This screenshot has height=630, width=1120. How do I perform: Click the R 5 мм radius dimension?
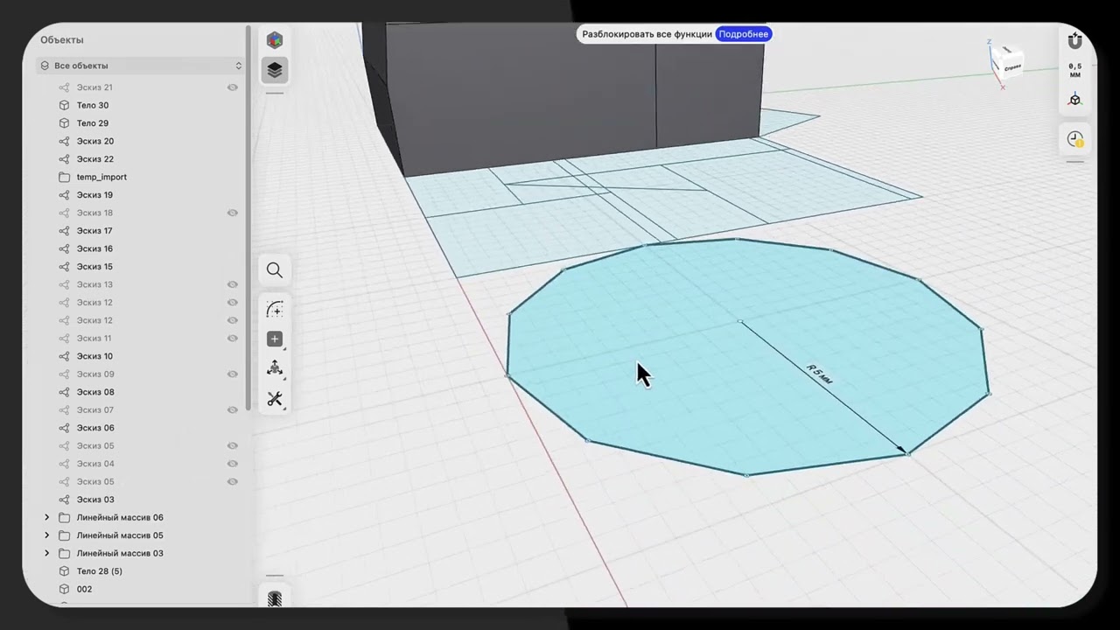819,374
